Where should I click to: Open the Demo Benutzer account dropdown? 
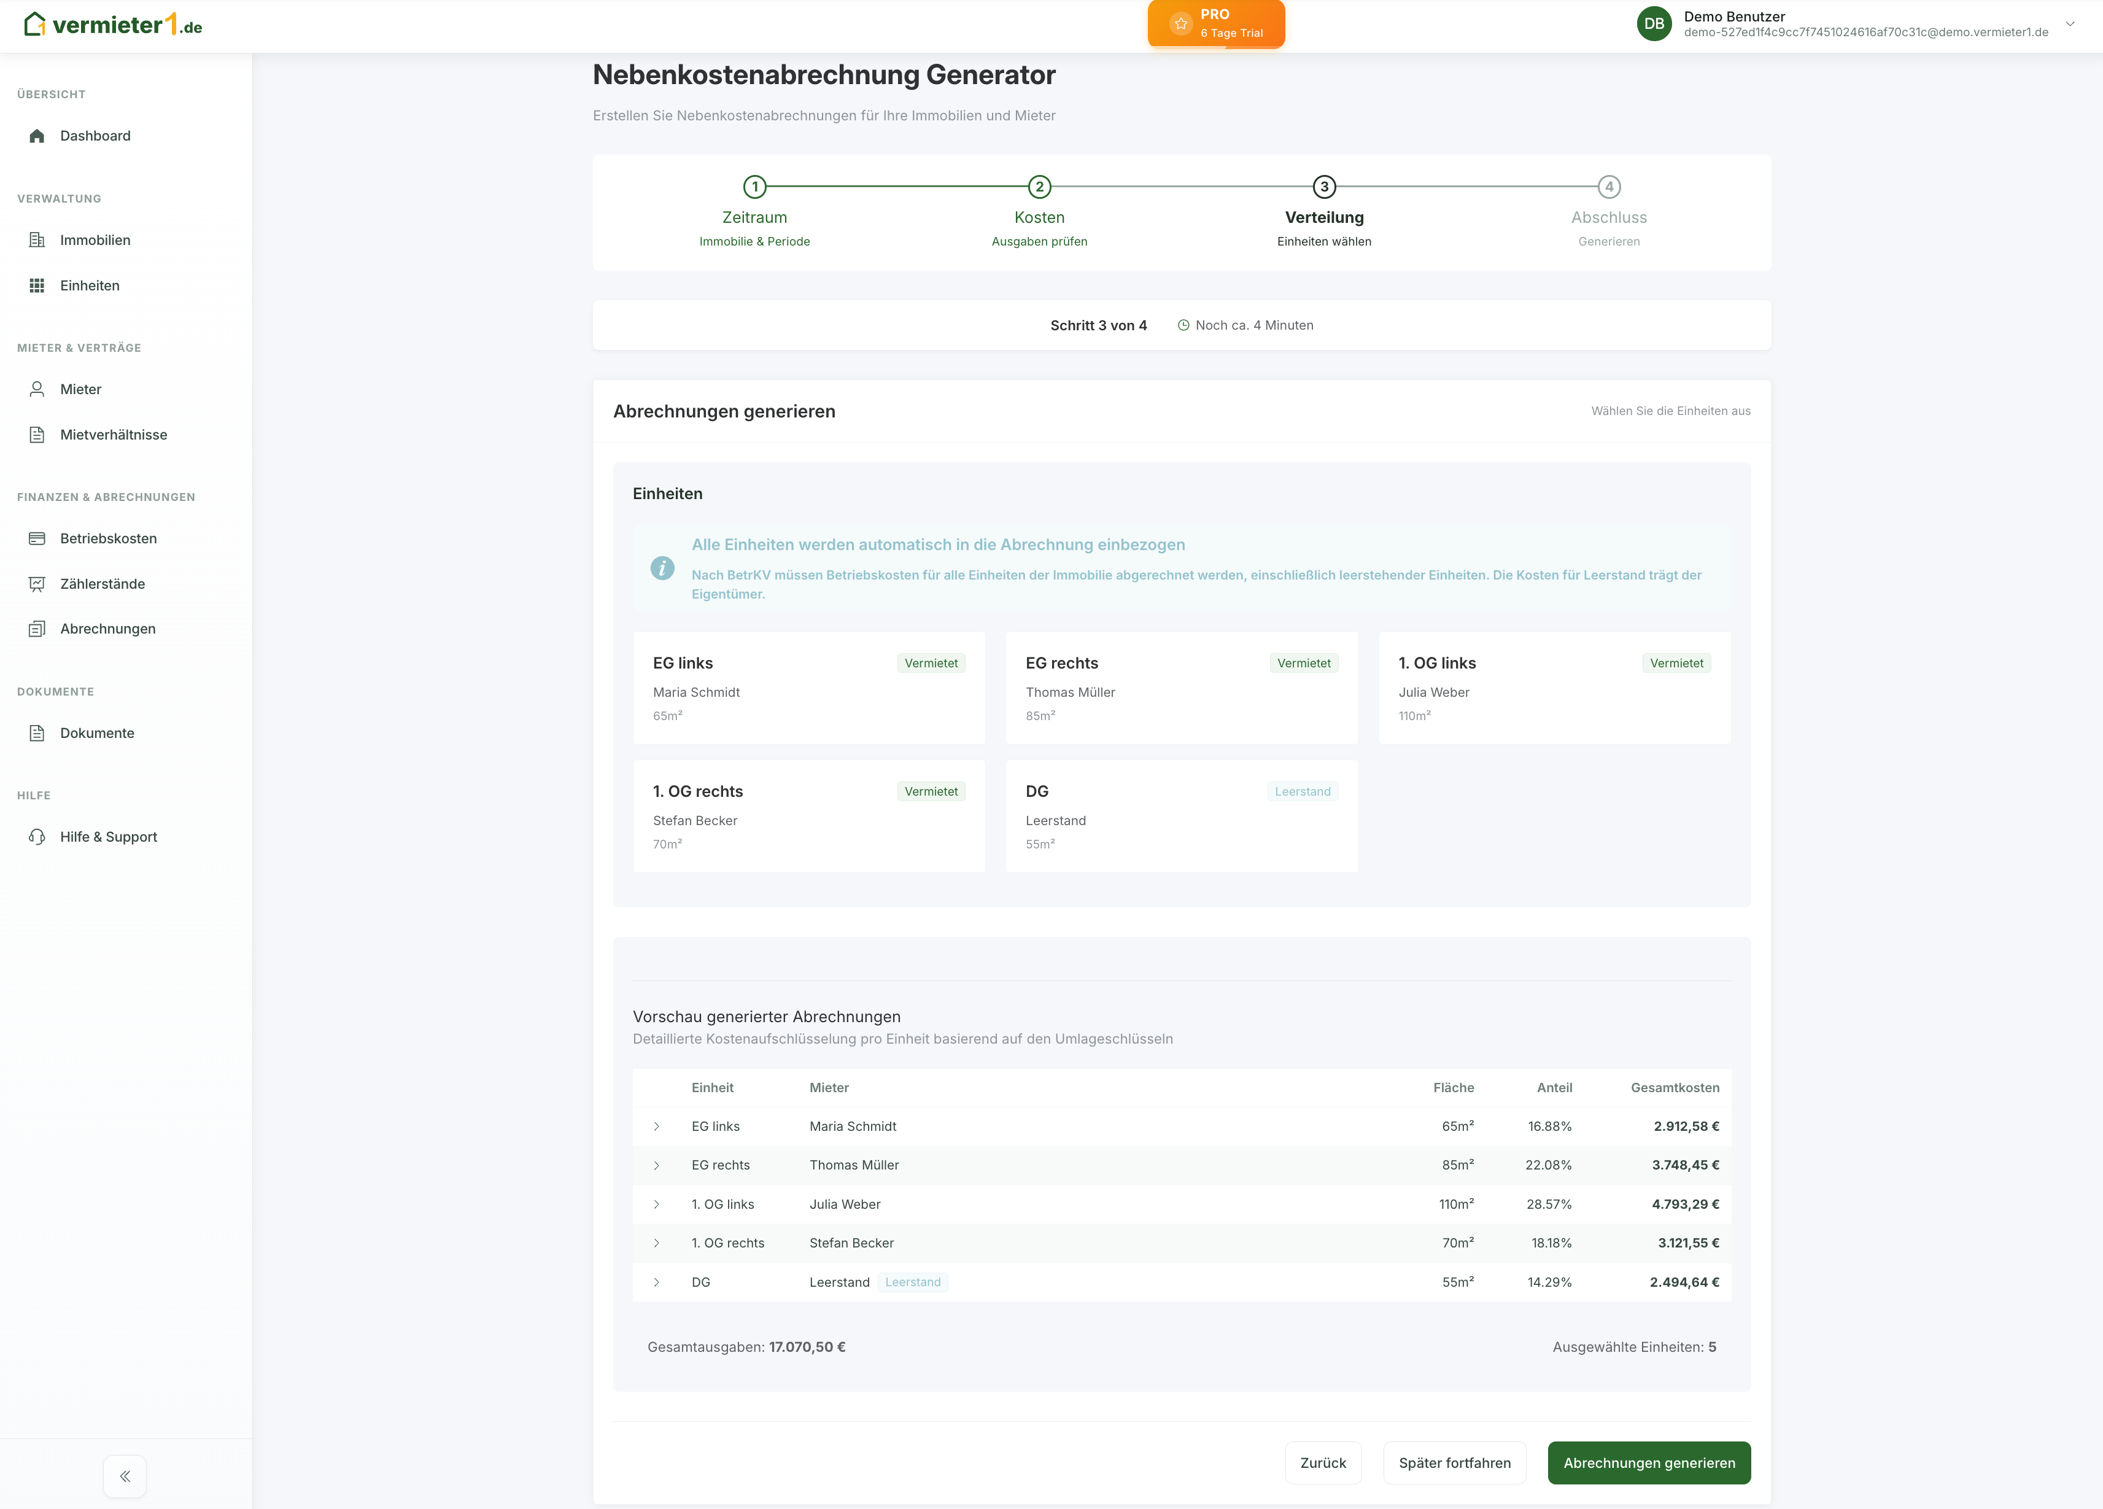[x=2070, y=24]
